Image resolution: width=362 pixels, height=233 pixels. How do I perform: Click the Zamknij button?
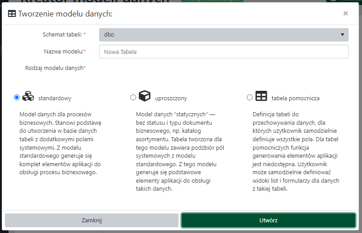point(92,221)
